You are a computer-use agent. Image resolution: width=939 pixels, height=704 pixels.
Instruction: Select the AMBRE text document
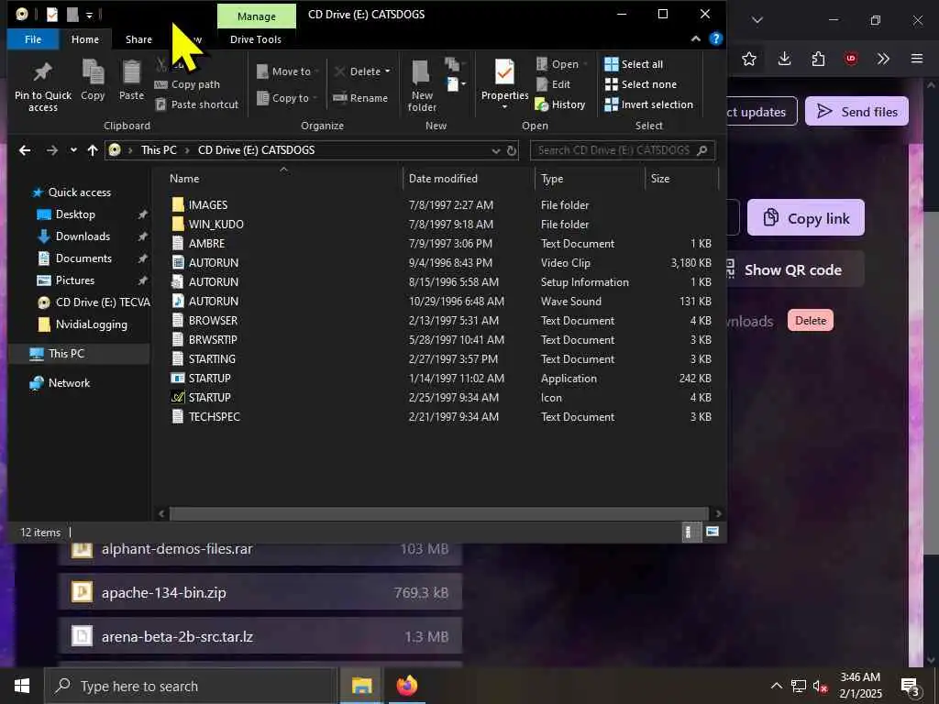tap(206, 244)
